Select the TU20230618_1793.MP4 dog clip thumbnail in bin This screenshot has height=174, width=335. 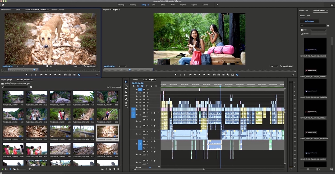tap(107, 132)
